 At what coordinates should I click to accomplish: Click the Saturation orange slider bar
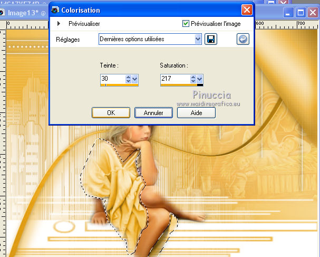(x=182, y=85)
